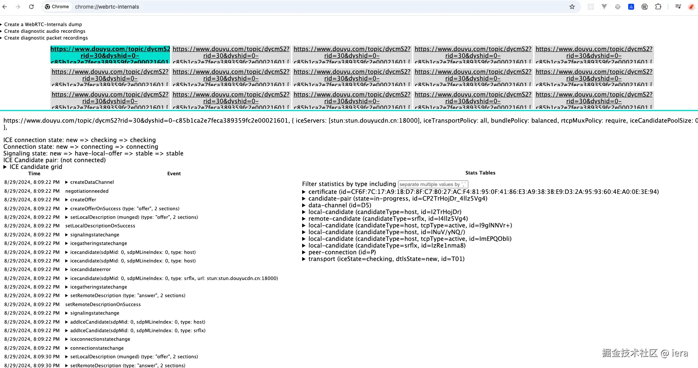Expand the createOfferOnSuccess event
This screenshot has width=698, height=368.
coord(122,209)
